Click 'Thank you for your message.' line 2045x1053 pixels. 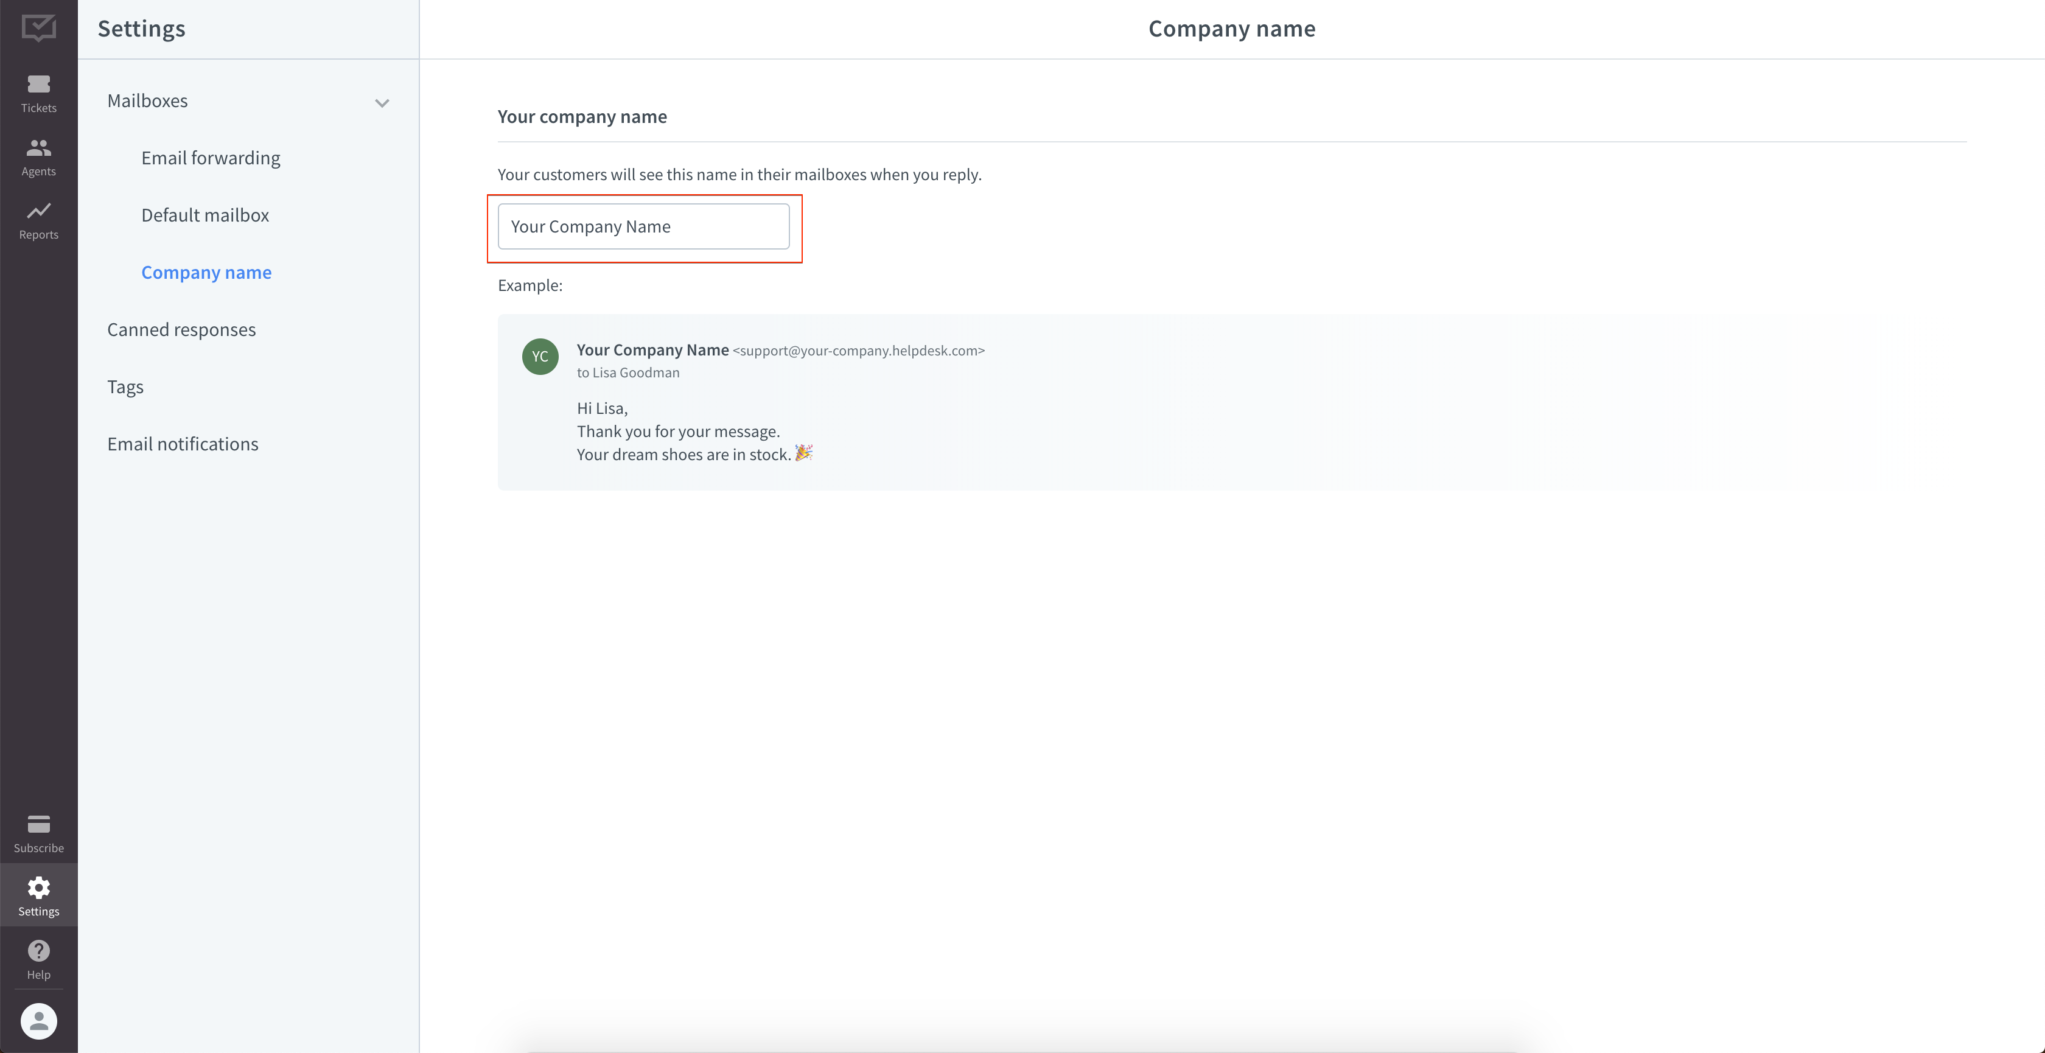(678, 431)
